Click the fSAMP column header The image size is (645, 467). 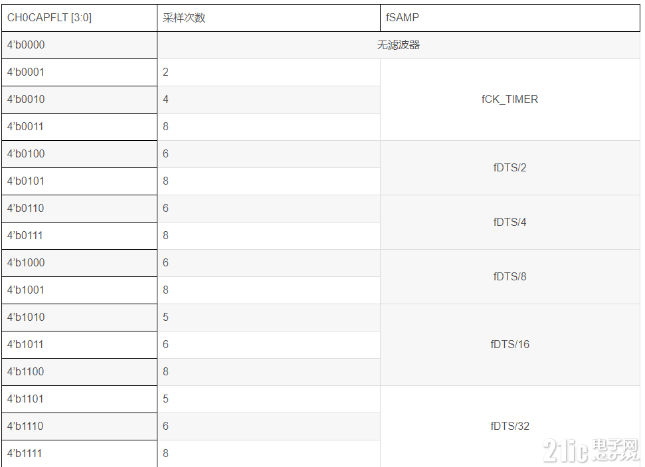click(x=510, y=18)
